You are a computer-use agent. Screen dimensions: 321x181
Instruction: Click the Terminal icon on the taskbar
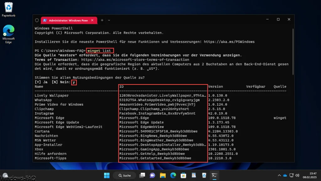[214, 175]
